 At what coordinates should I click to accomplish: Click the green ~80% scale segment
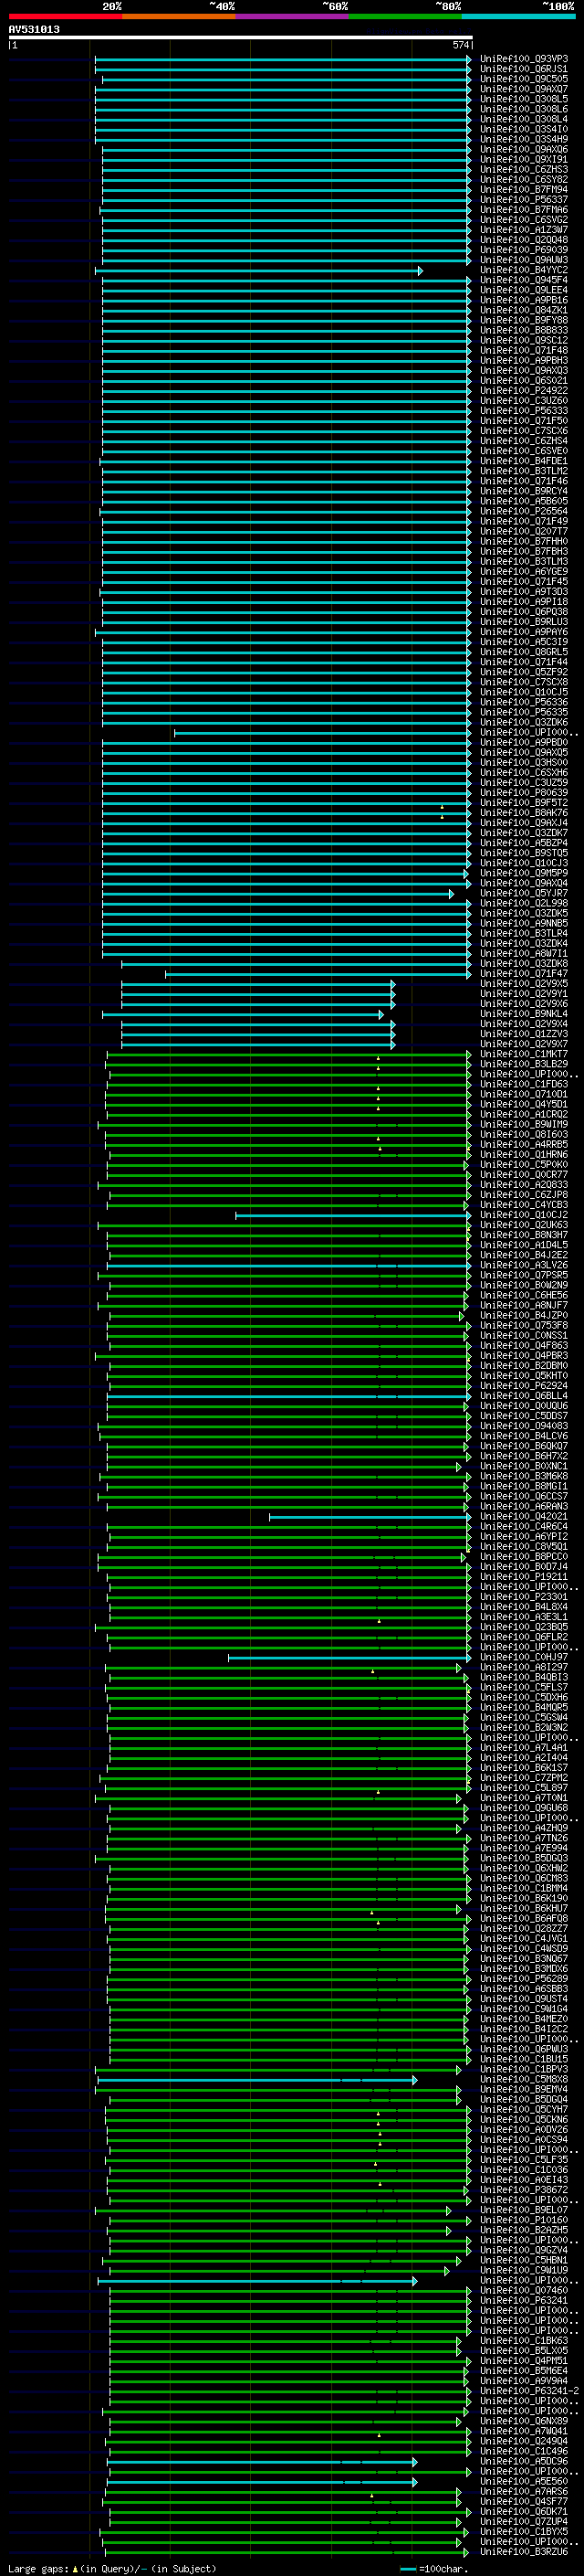[405, 16]
